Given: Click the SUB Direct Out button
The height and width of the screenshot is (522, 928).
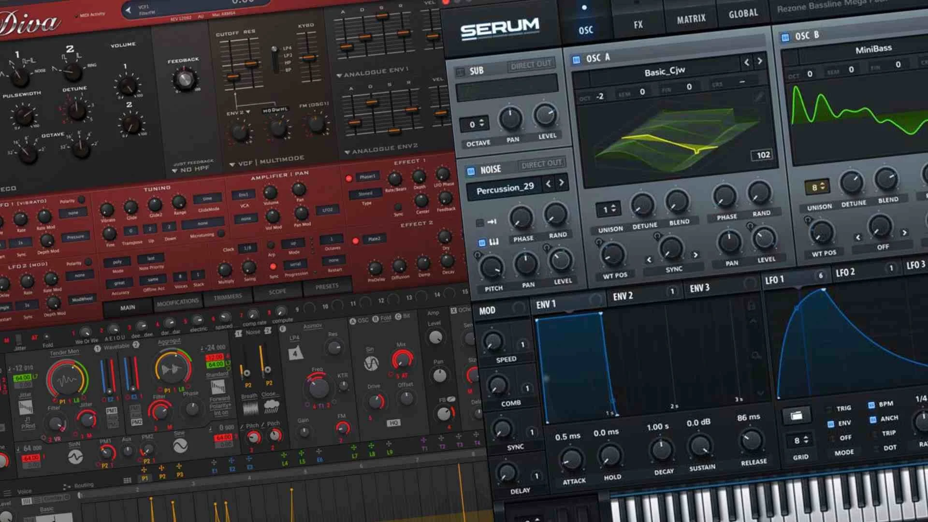Looking at the screenshot, I should point(530,65).
